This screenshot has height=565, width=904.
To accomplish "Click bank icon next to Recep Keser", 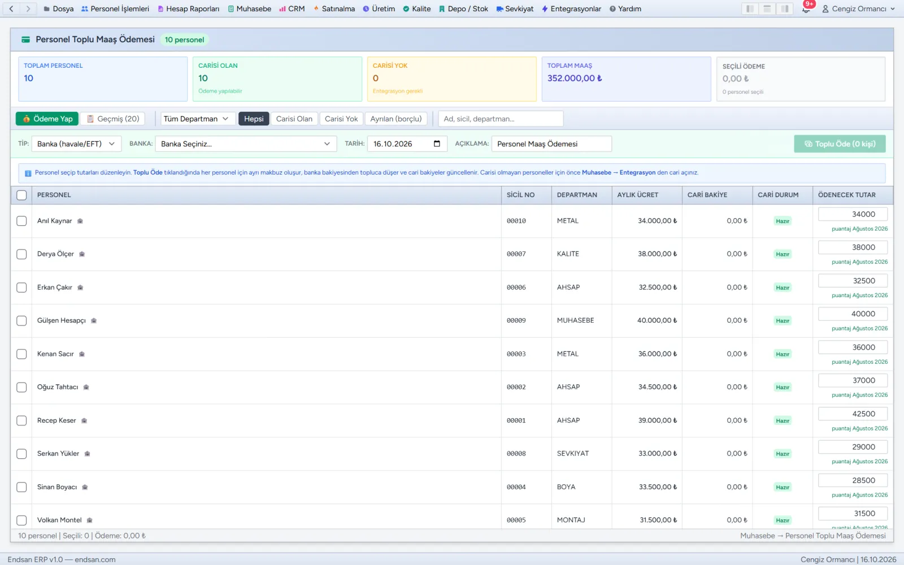I will [84, 420].
